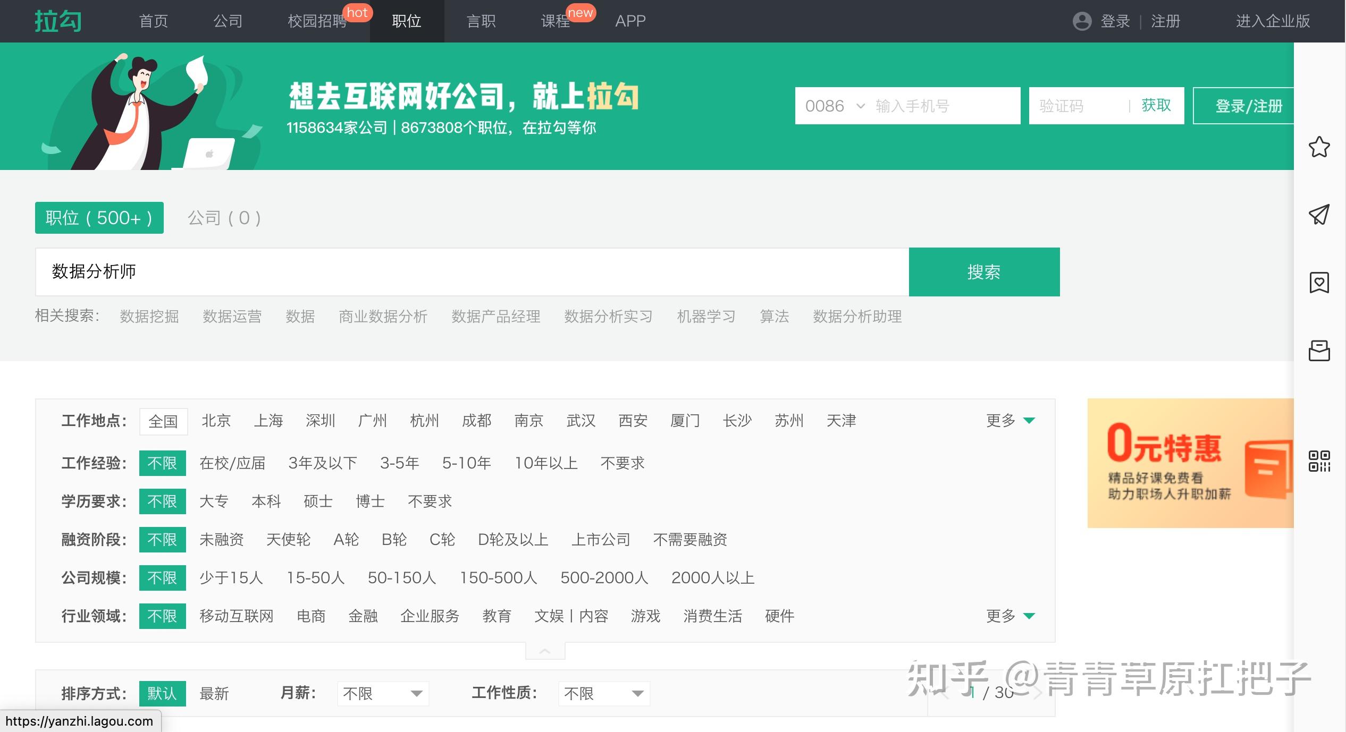Open the 0086 country code dropdown
The image size is (1346, 732).
pyautogui.click(x=835, y=106)
